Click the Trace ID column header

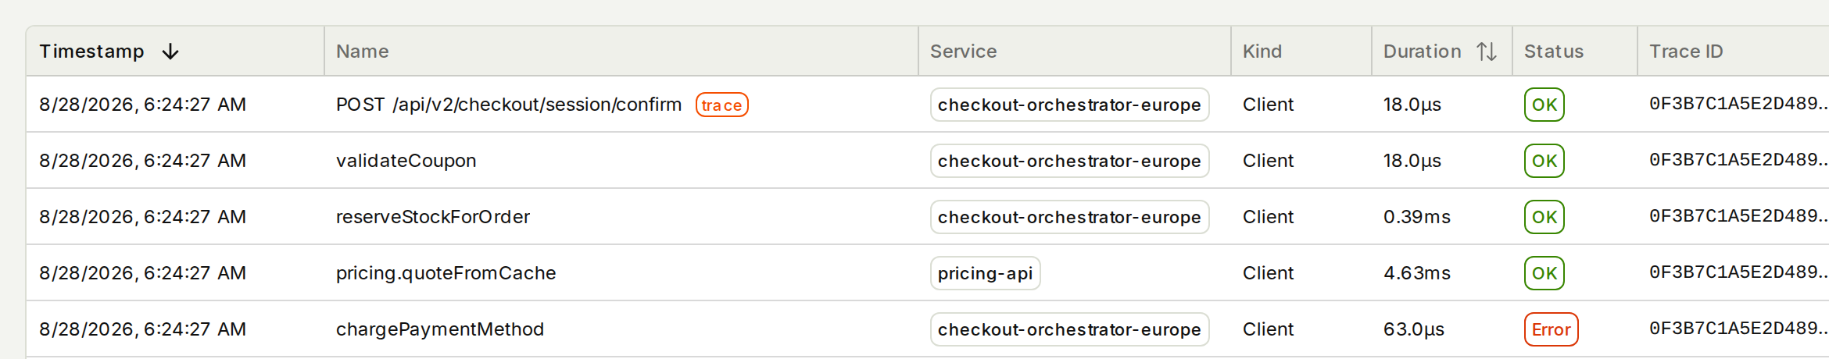pyautogui.click(x=1685, y=52)
